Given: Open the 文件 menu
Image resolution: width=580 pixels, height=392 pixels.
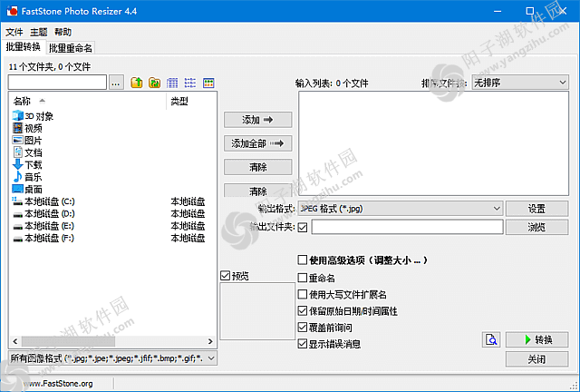Looking at the screenshot, I should [x=14, y=33].
